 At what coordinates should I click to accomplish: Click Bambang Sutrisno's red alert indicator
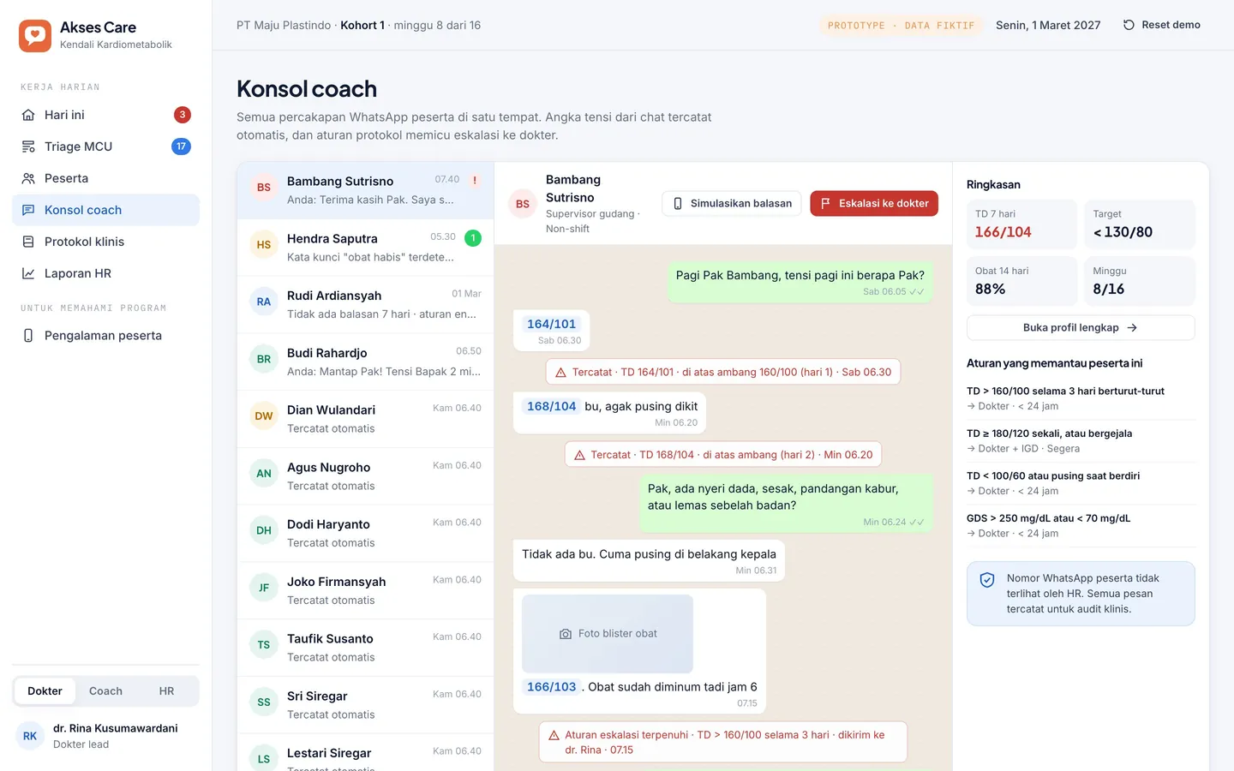tap(475, 180)
